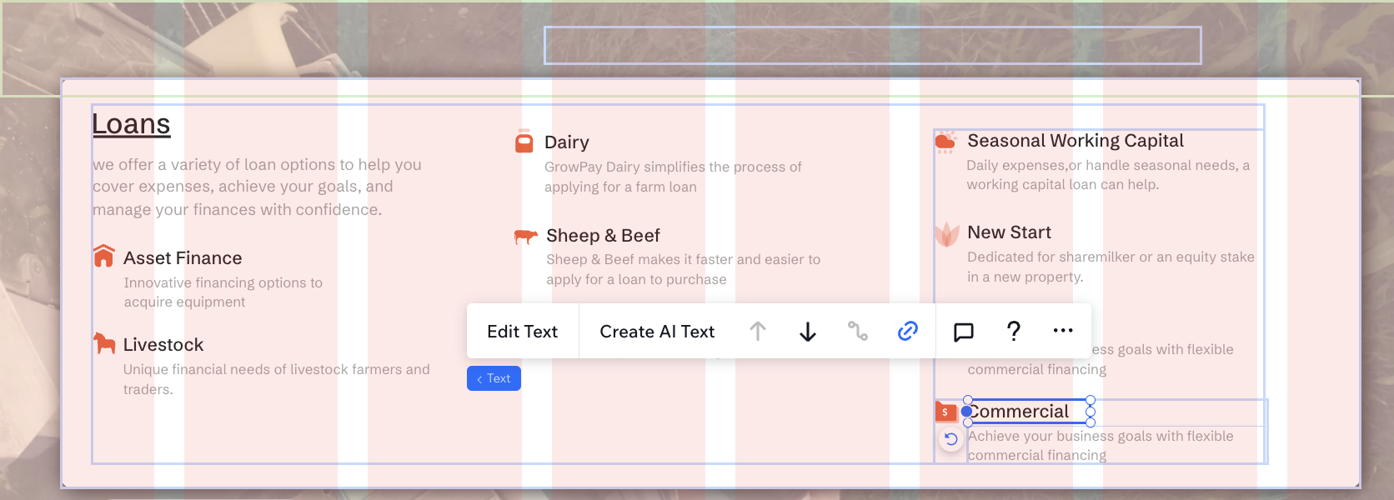Click the link icon in text toolbar
1394x500 pixels.
pyautogui.click(x=907, y=331)
